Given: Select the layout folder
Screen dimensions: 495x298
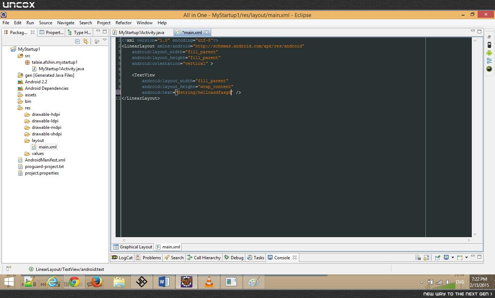Looking at the screenshot, I should tap(38, 140).
